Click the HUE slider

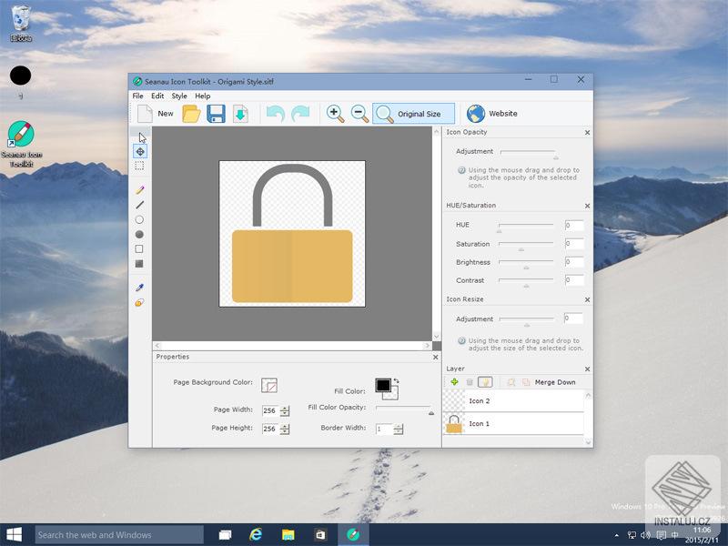tap(526, 227)
